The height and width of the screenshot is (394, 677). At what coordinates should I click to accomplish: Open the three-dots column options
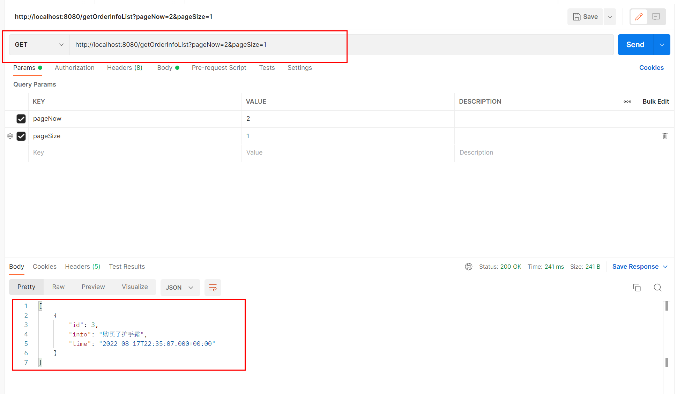[x=627, y=102]
